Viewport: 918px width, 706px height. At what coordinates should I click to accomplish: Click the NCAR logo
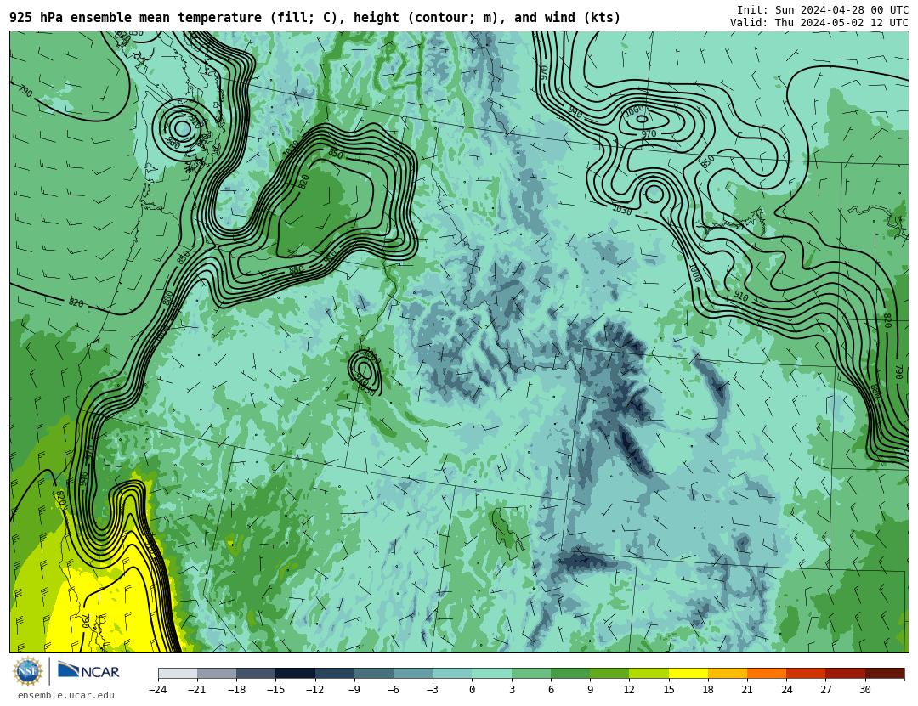(88, 671)
